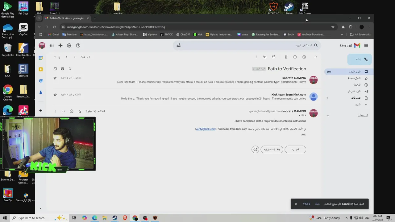Forward last message via arrow icon
The height and width of the screenshot is (222, 395).
[63, 111]
